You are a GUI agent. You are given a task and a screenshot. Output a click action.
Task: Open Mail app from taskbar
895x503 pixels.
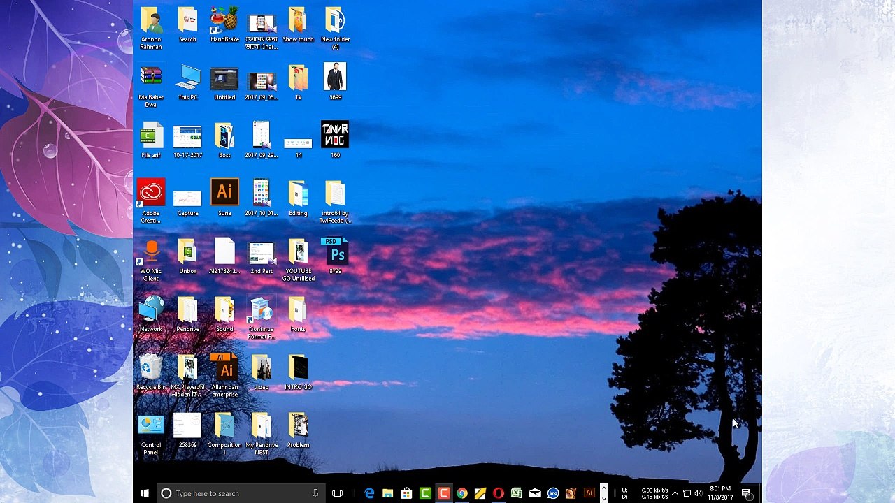pyautogui.click(x=535, y=493)
